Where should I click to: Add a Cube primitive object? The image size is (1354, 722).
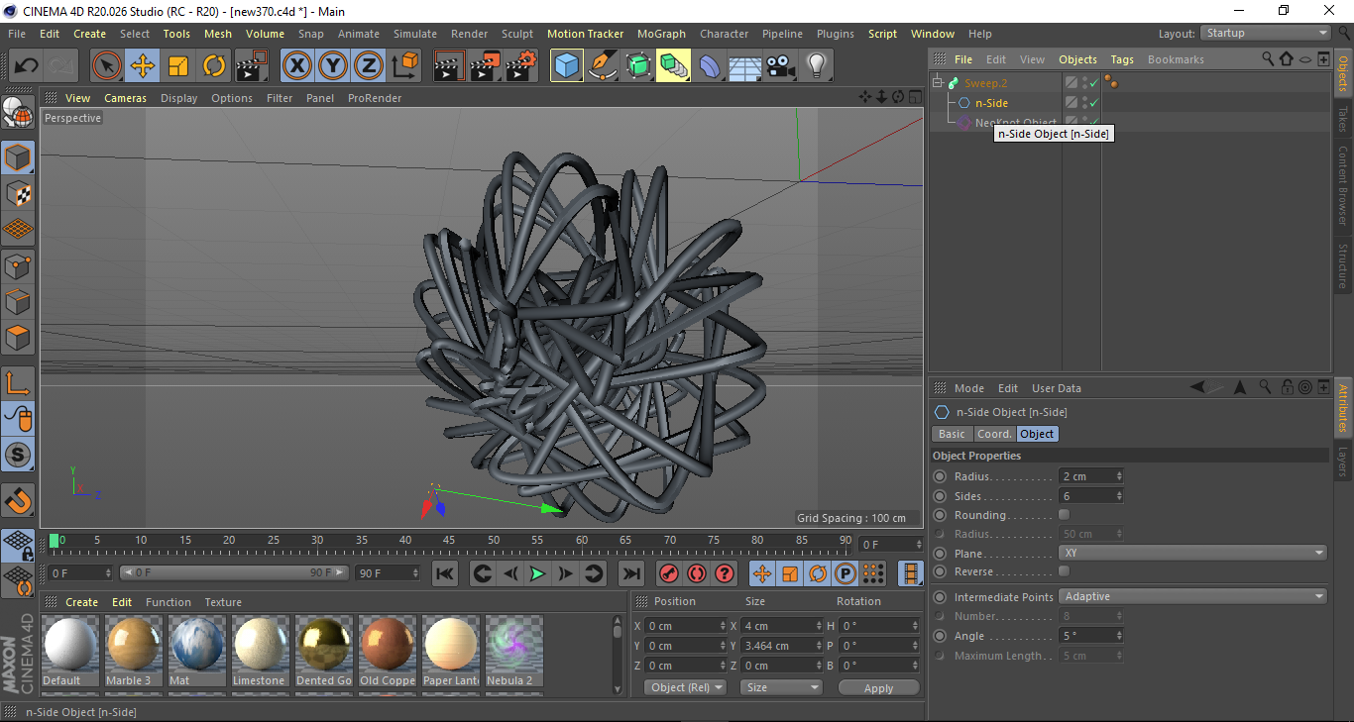(567, 66)
